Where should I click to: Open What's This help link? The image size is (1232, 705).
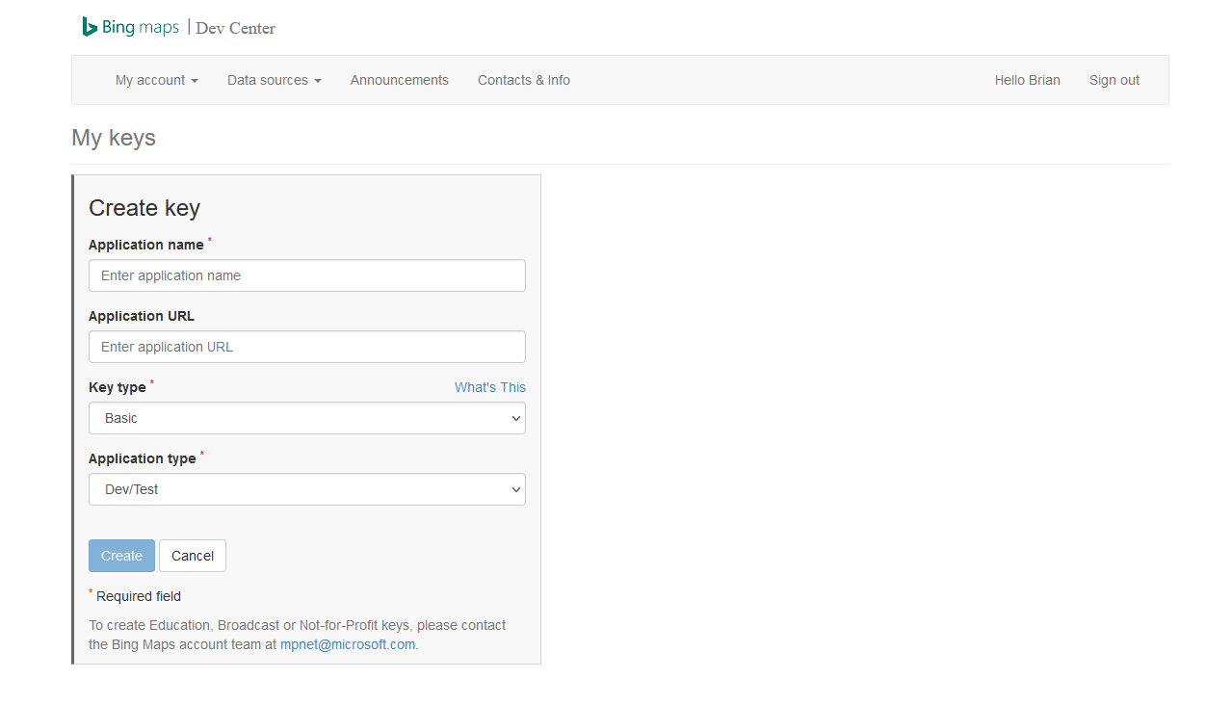click(490, 387)
